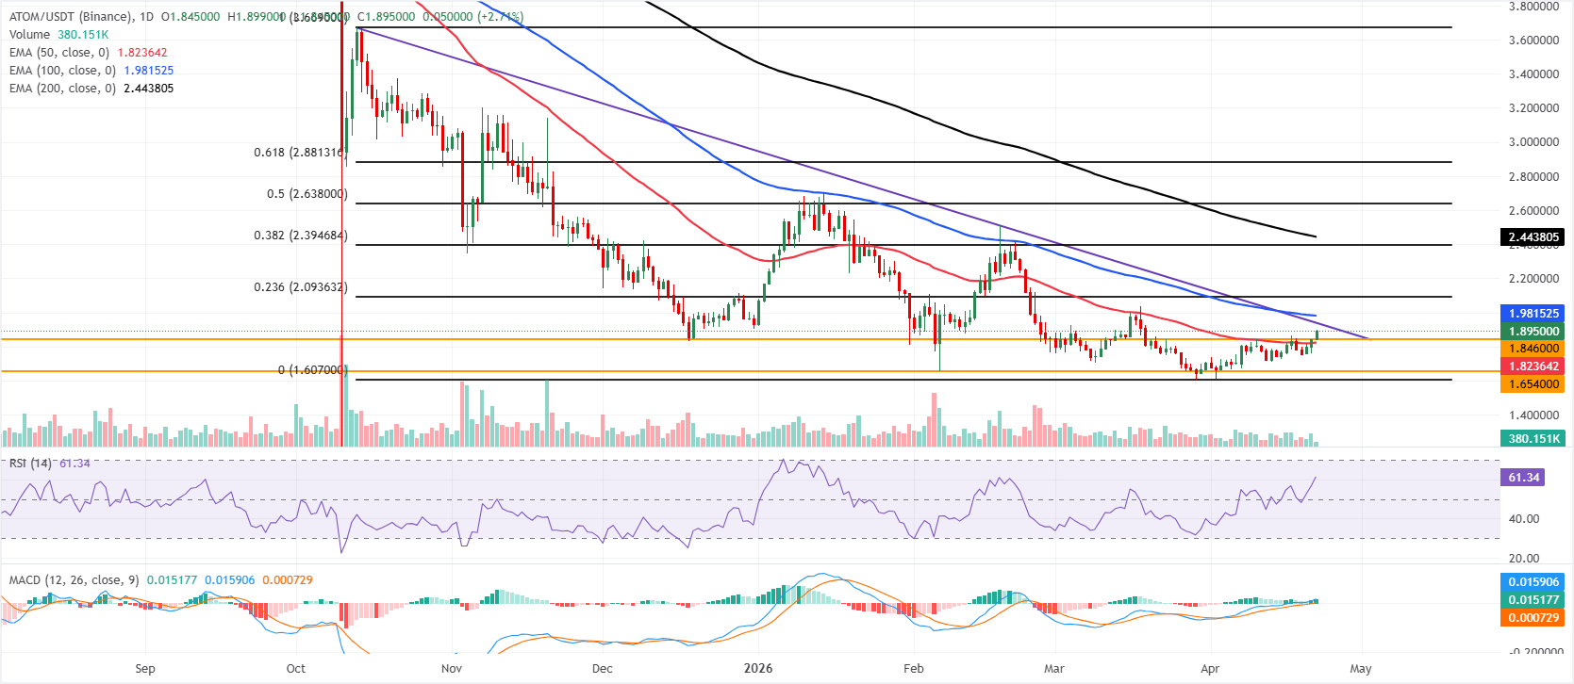Select the Volume indicator legend
This screenshot has width=1574, height=684.
[30, 35]
